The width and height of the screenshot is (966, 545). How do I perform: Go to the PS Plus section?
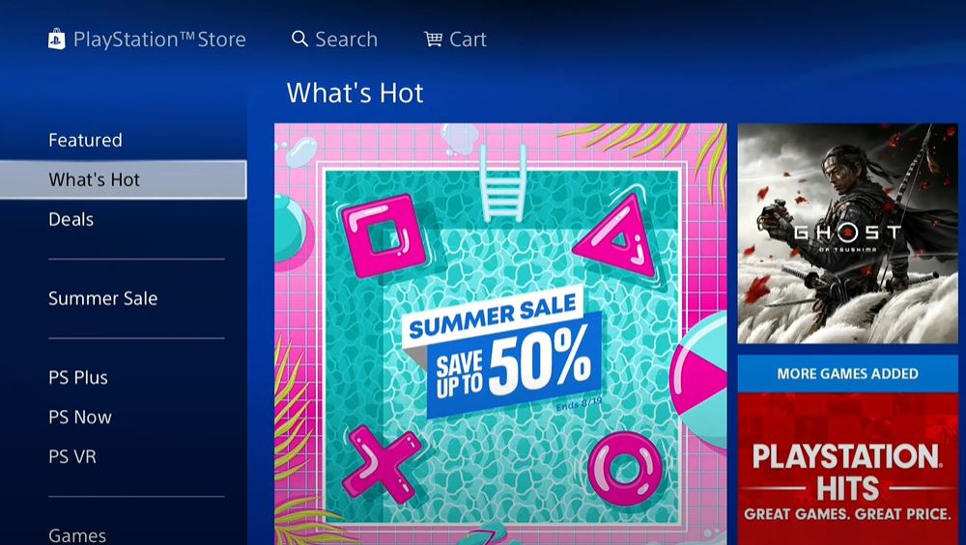[x=78, y=378]
